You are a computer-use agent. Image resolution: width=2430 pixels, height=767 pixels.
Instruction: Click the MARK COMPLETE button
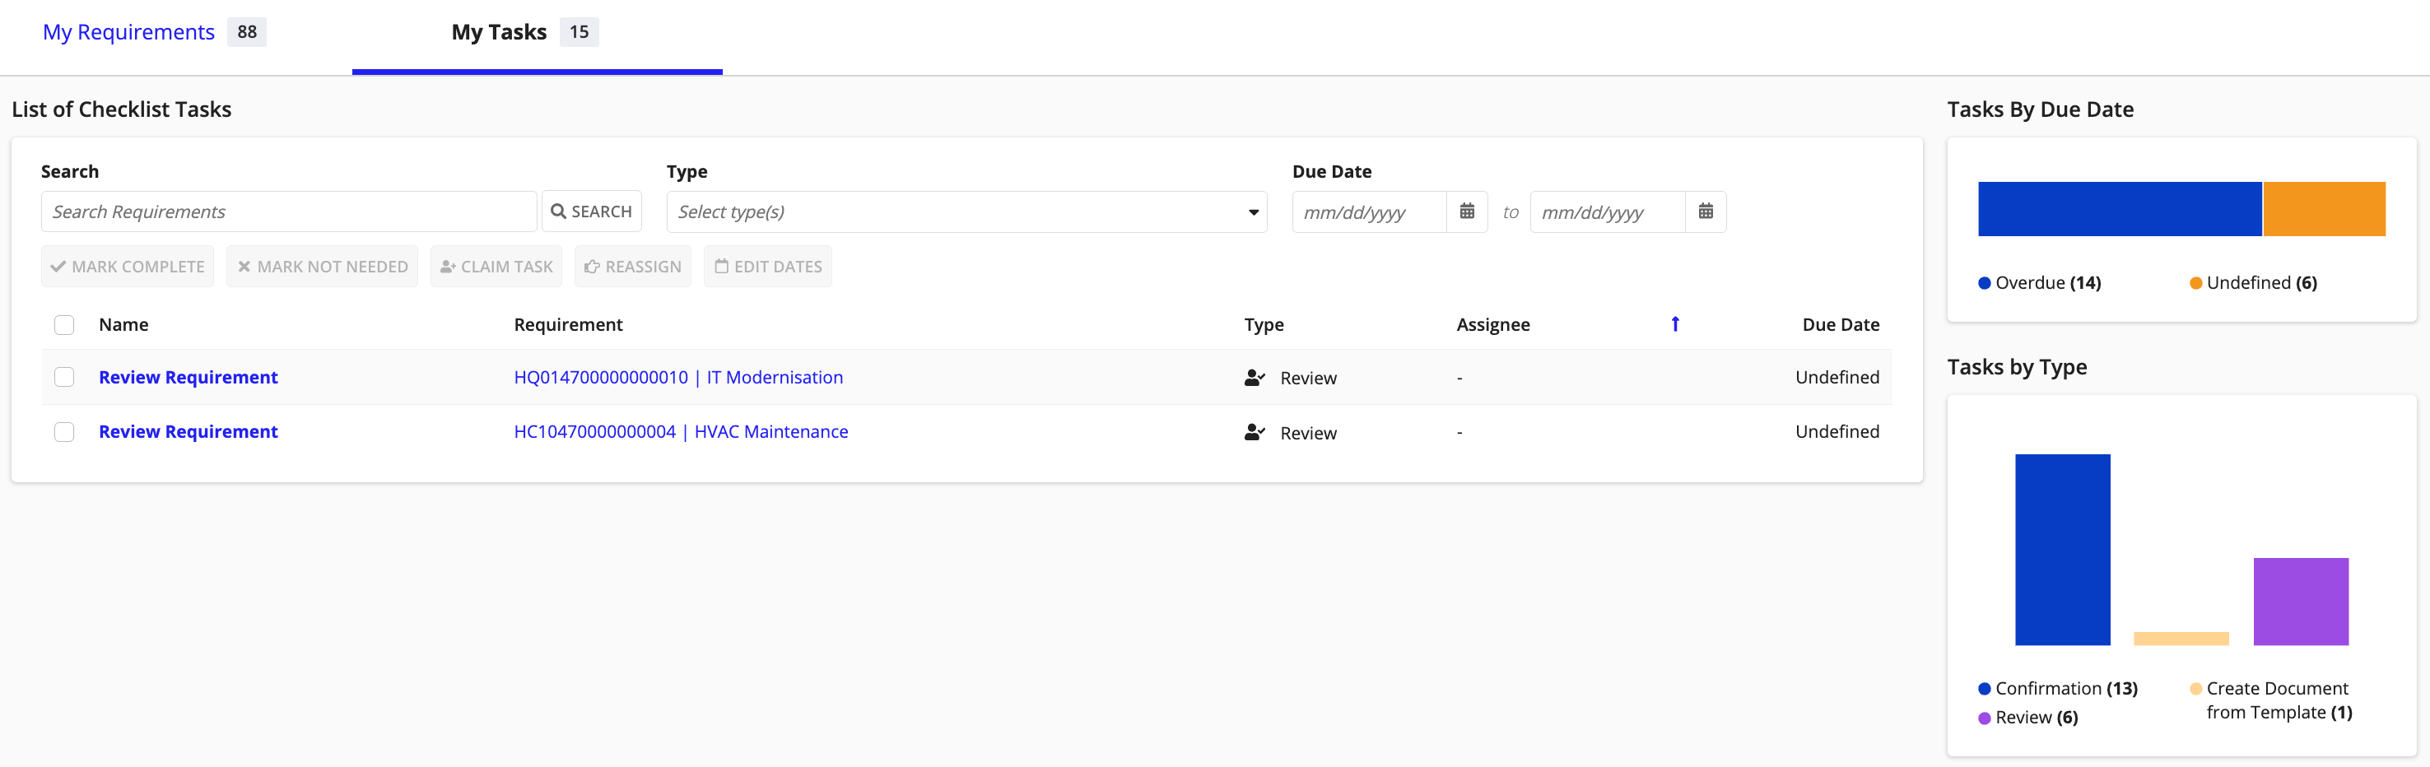(128, 266)
